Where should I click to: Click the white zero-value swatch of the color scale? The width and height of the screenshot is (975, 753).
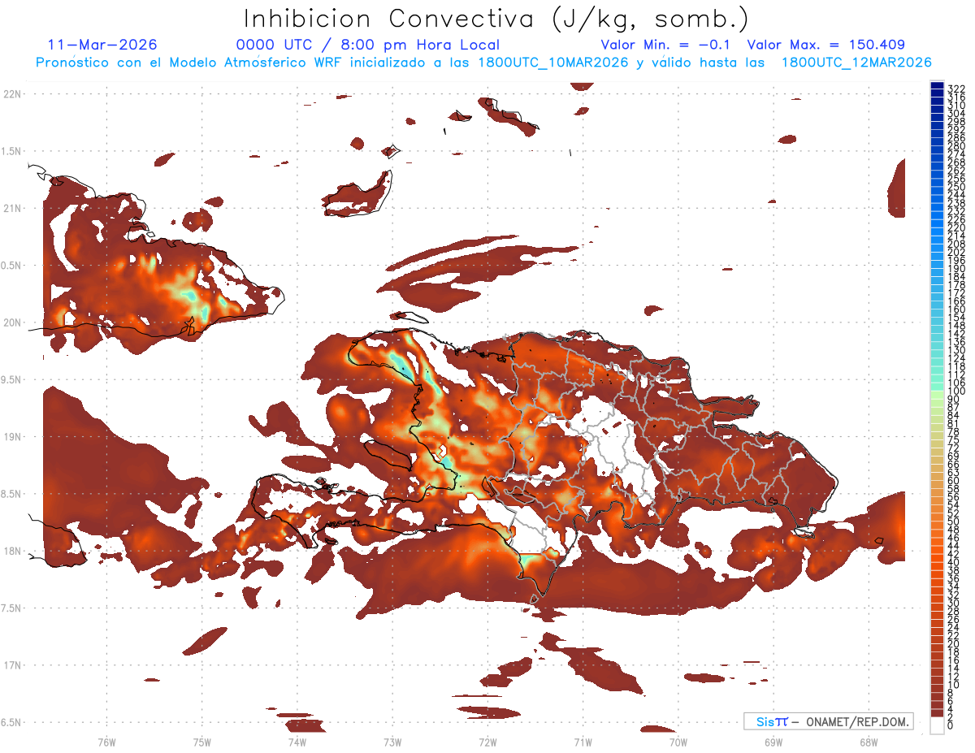click(938, 725)
